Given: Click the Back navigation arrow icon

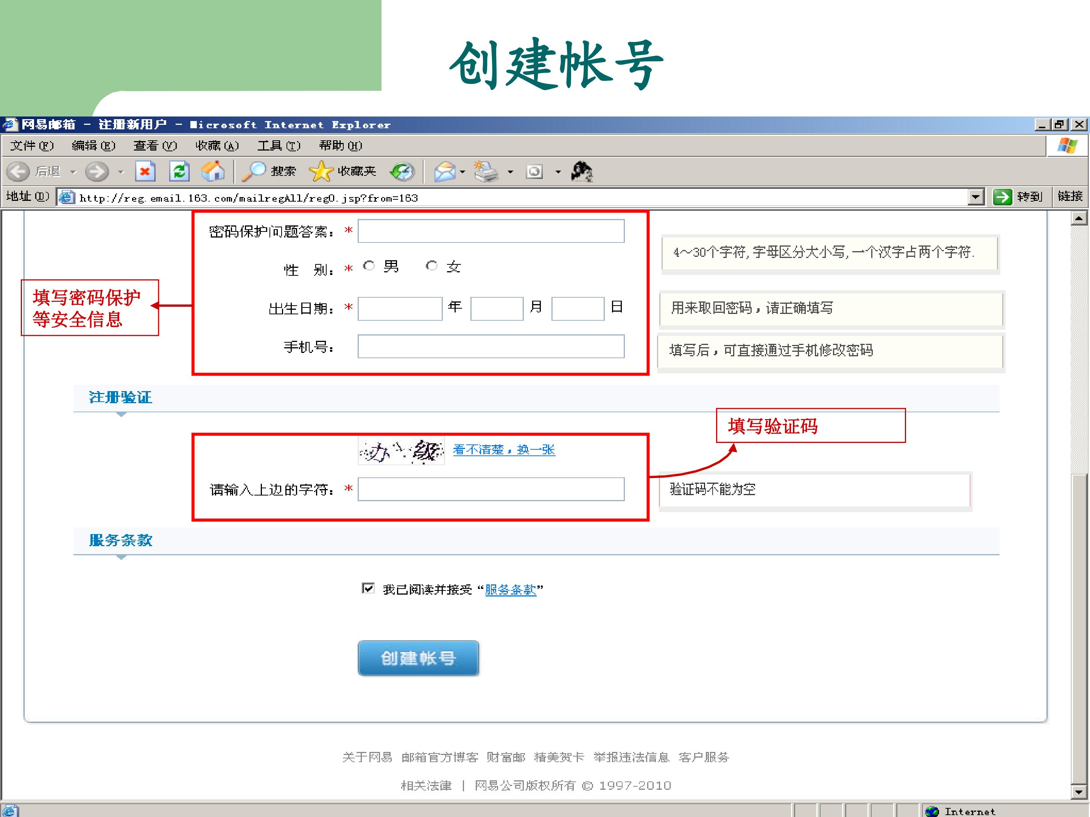Looking at the screenshot, I should tap(18, 171).
